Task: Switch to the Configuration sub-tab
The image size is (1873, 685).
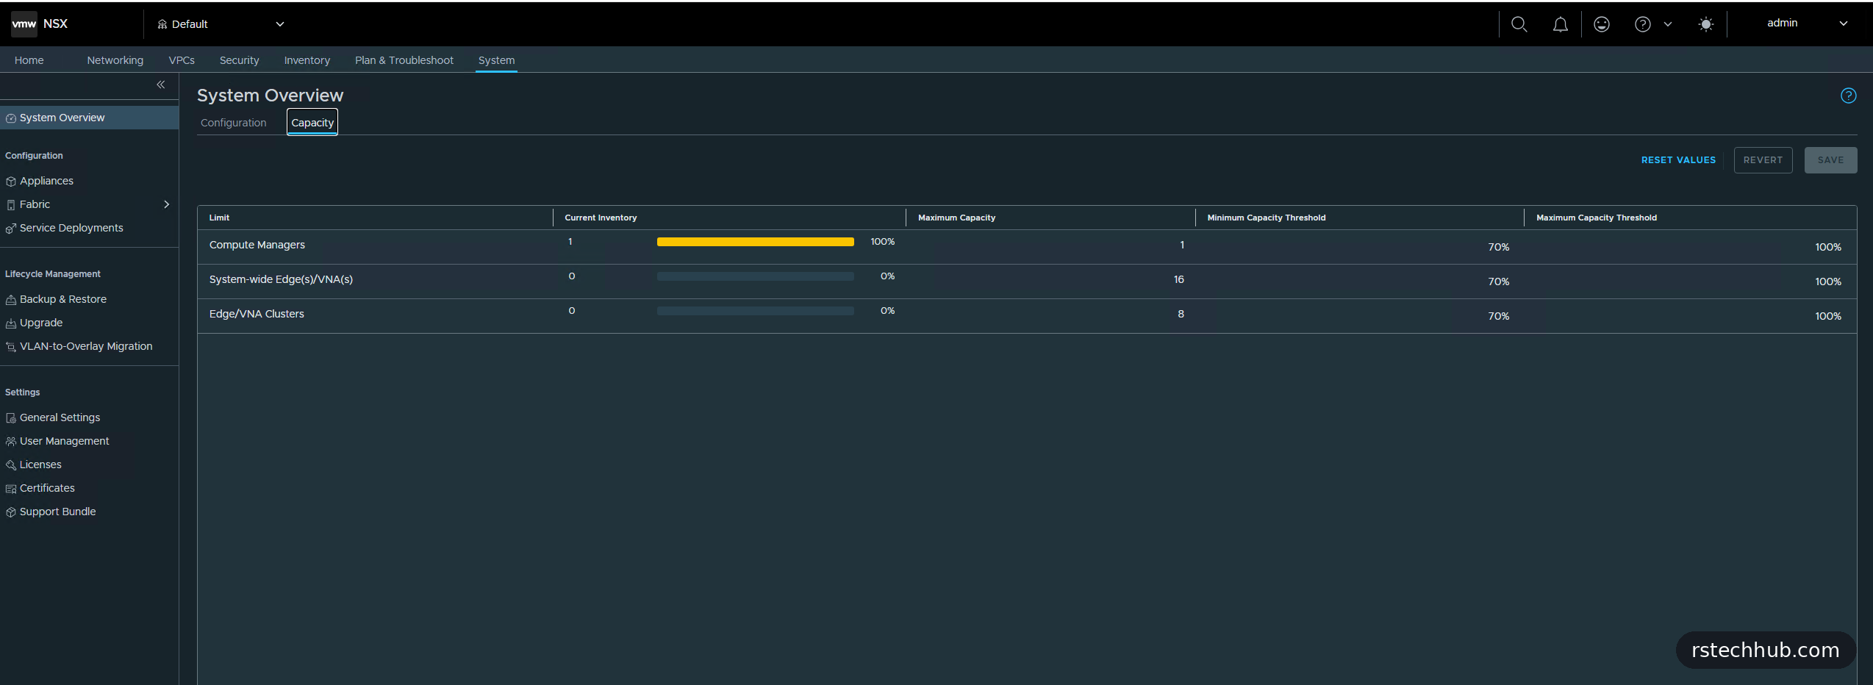Action: pos(234,123)
